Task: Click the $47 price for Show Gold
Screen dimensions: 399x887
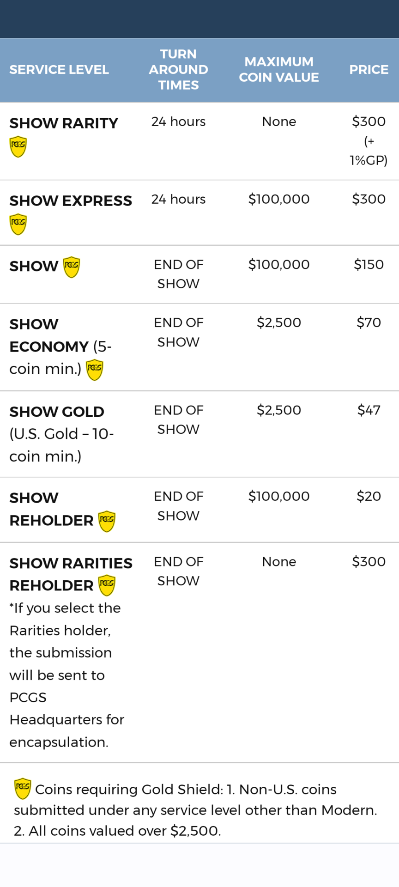Action: click(x=369, y=410)
